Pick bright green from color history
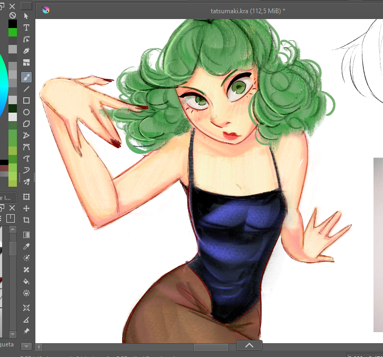The image size is (383, 357). pyautogui.click(x=13, y=32)
